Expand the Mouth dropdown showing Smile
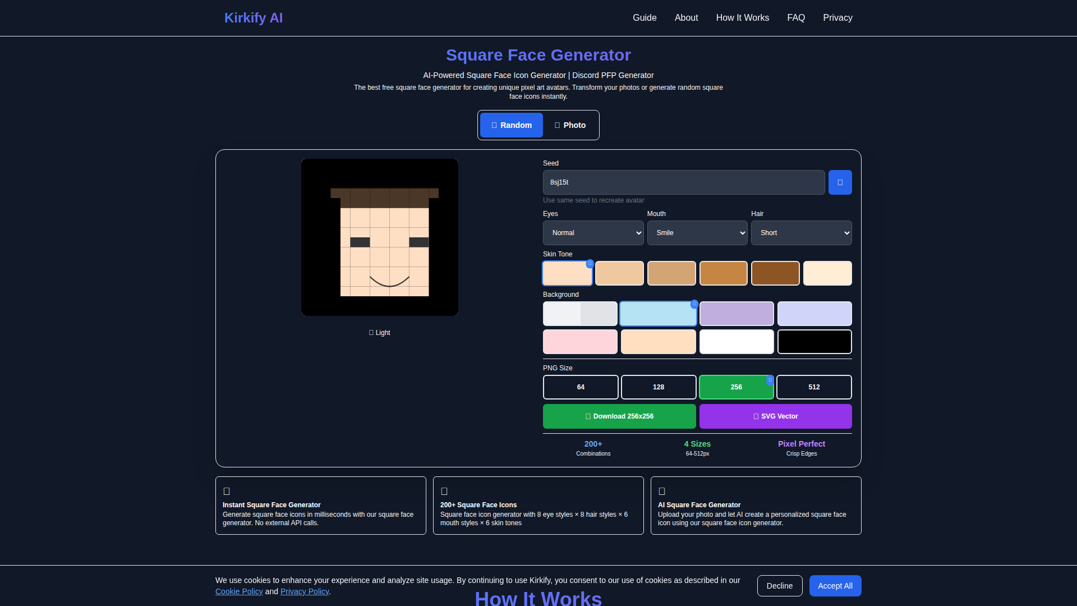Screen dimensions: 1077x606 coord(697,233)
